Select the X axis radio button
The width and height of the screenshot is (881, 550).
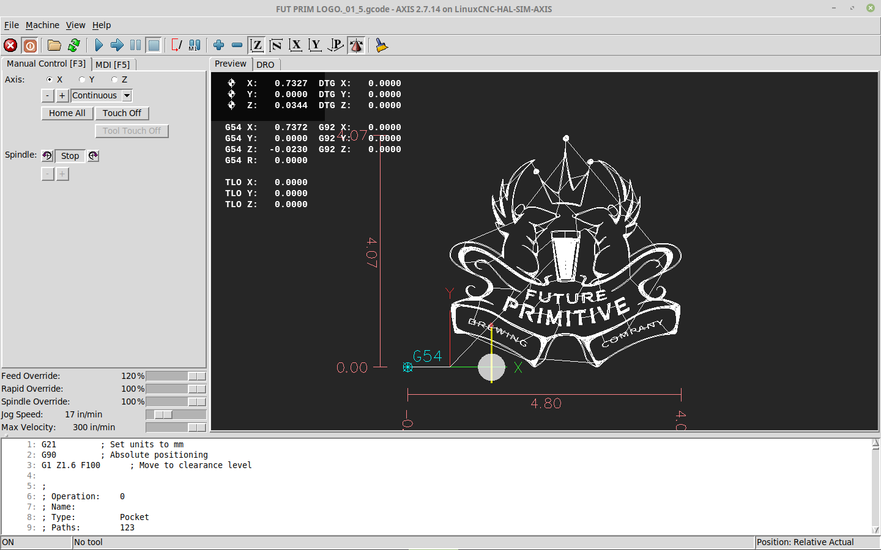pyautogui.click(x=50, y=79)
